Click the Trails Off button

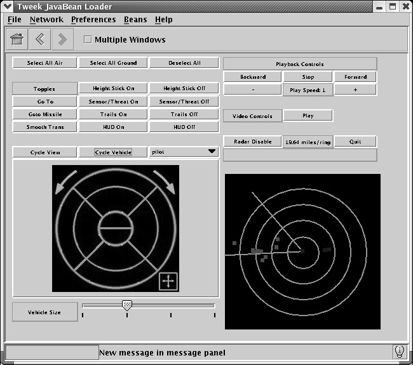pyautogui.click(x=184, y=114)
